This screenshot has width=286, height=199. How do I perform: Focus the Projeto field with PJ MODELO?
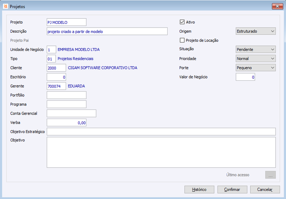[67, 22]
